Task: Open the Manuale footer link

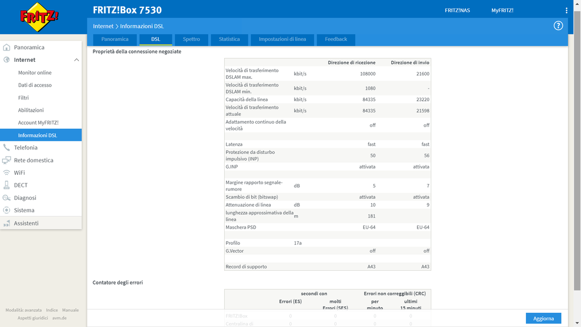Action: click(70, 310)
